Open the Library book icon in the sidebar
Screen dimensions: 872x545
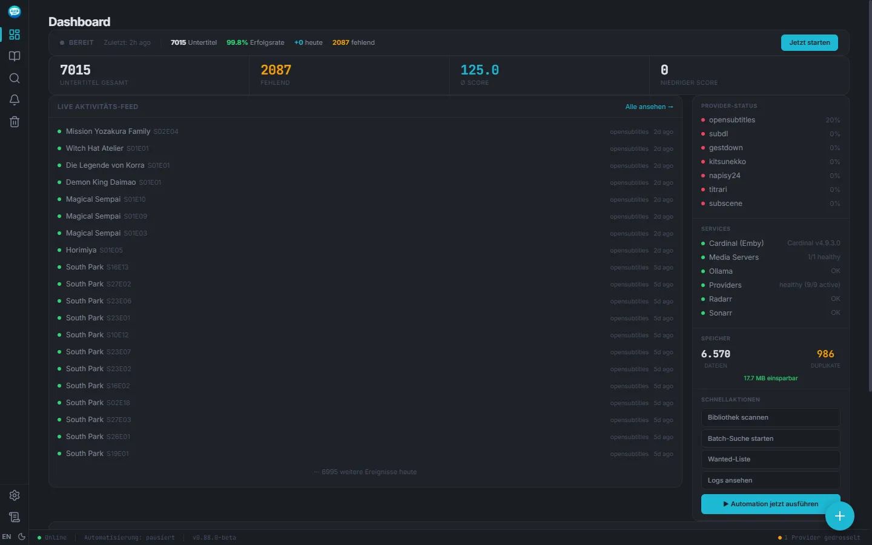[15, 56]
